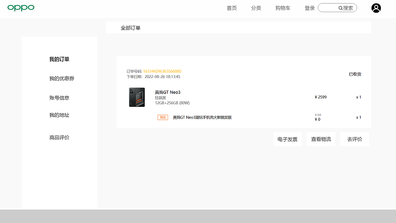Click 去评价 to review order

click(x=355, y=139)
